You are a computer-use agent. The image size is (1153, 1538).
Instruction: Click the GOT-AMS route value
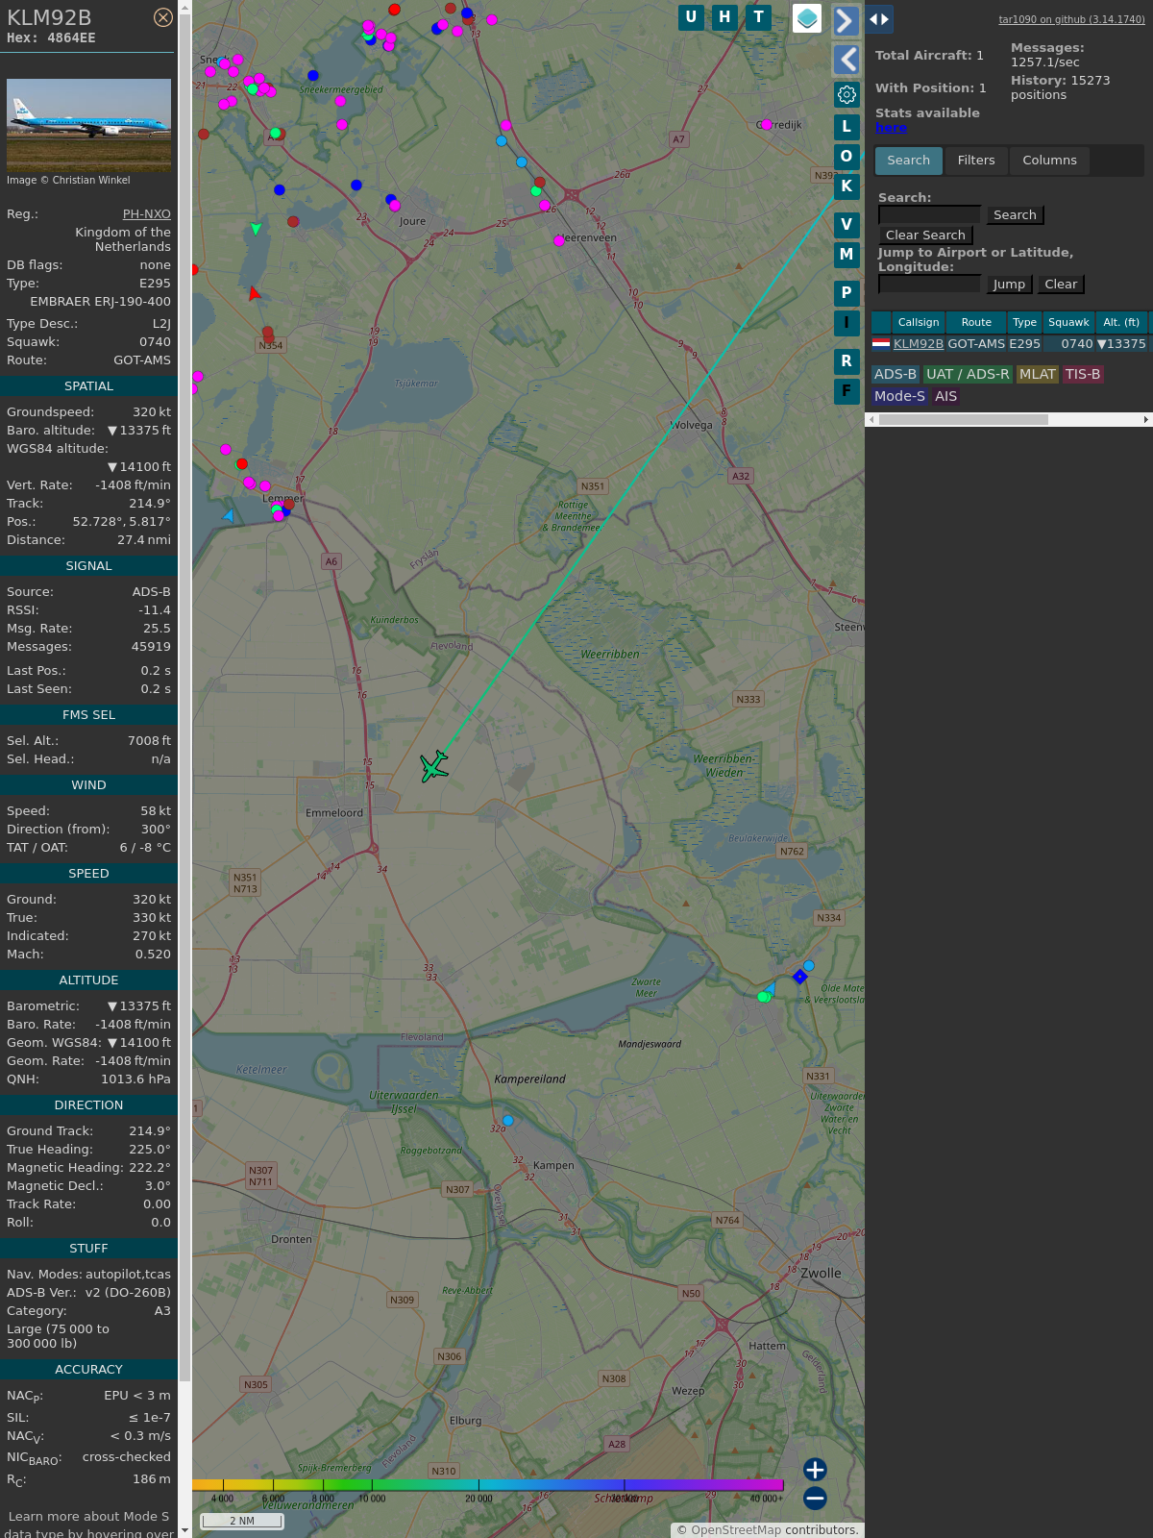pos(142,360)
